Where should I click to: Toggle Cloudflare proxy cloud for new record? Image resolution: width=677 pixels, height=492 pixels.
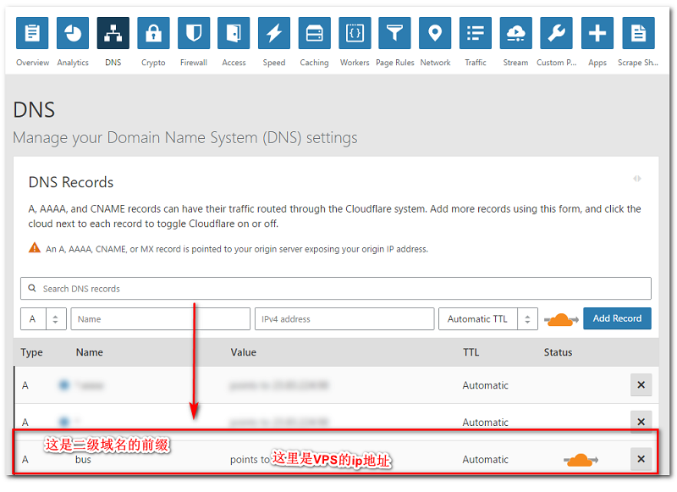point(561,319)
